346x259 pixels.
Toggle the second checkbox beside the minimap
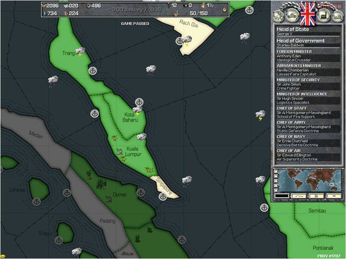276,176
